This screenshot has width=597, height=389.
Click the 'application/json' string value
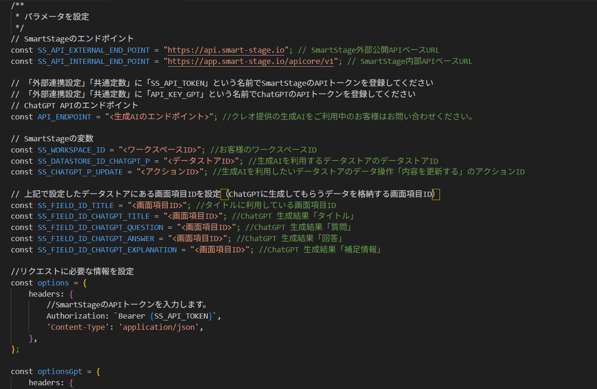point(161,327)
